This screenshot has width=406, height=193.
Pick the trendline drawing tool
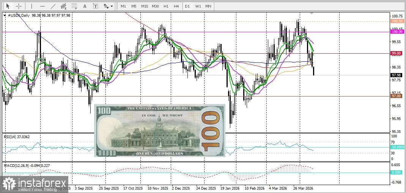(x=53, y=6)
